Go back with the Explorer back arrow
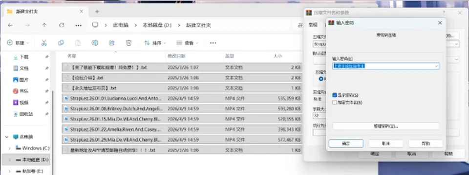Image resolution: width=469 pixels, height=175 pixels. [10, 25]
